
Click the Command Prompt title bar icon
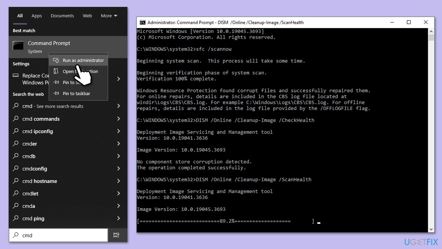(142, 22)
